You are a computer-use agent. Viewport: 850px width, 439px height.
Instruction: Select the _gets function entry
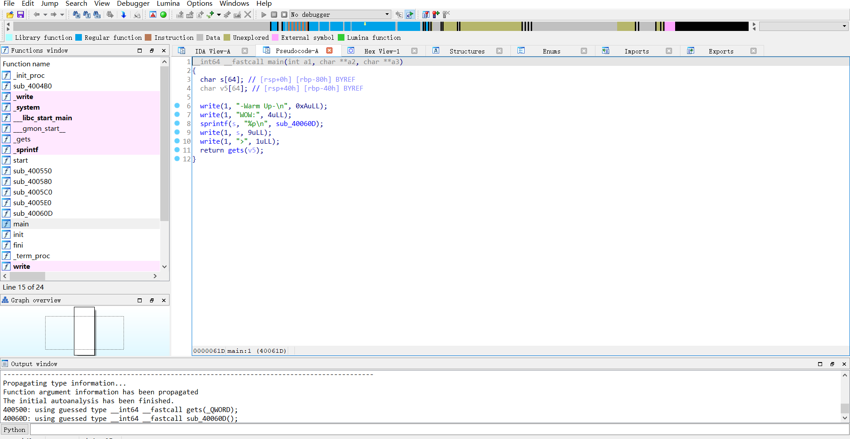coord(81,139)
